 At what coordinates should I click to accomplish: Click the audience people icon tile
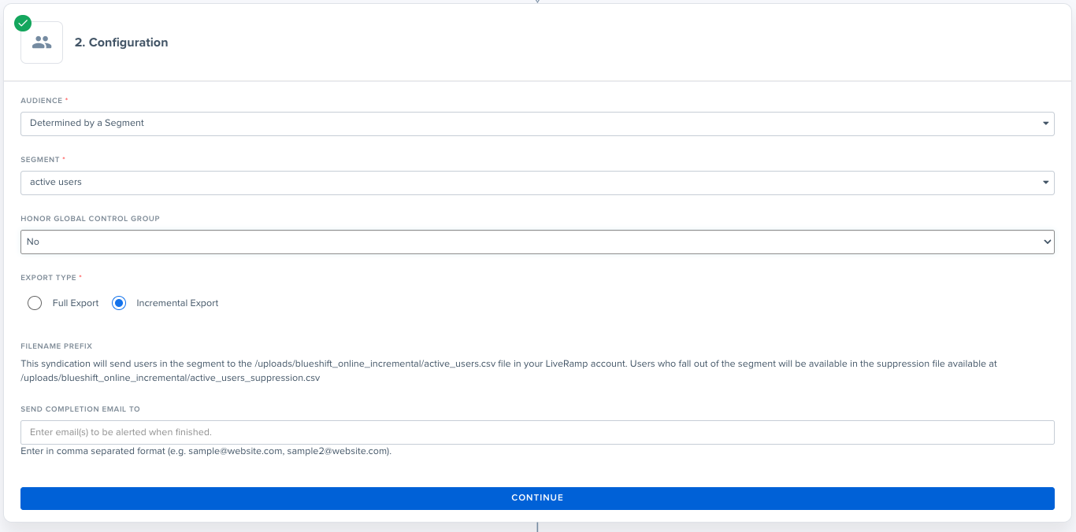[42, 42]
